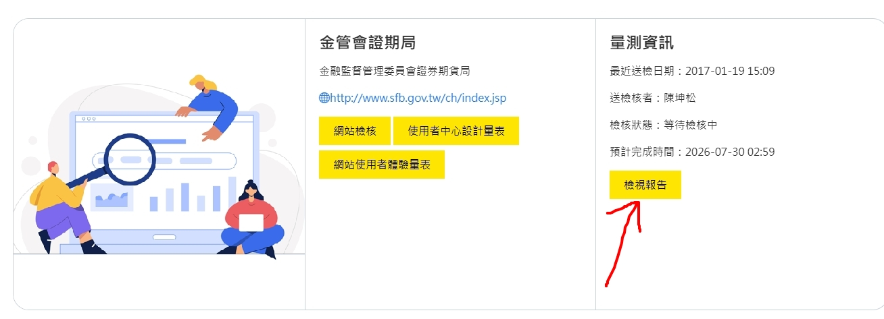View the report via the 檢視報告 button
The height and width of the screenshot is (319, 884).
coord(645,185)
